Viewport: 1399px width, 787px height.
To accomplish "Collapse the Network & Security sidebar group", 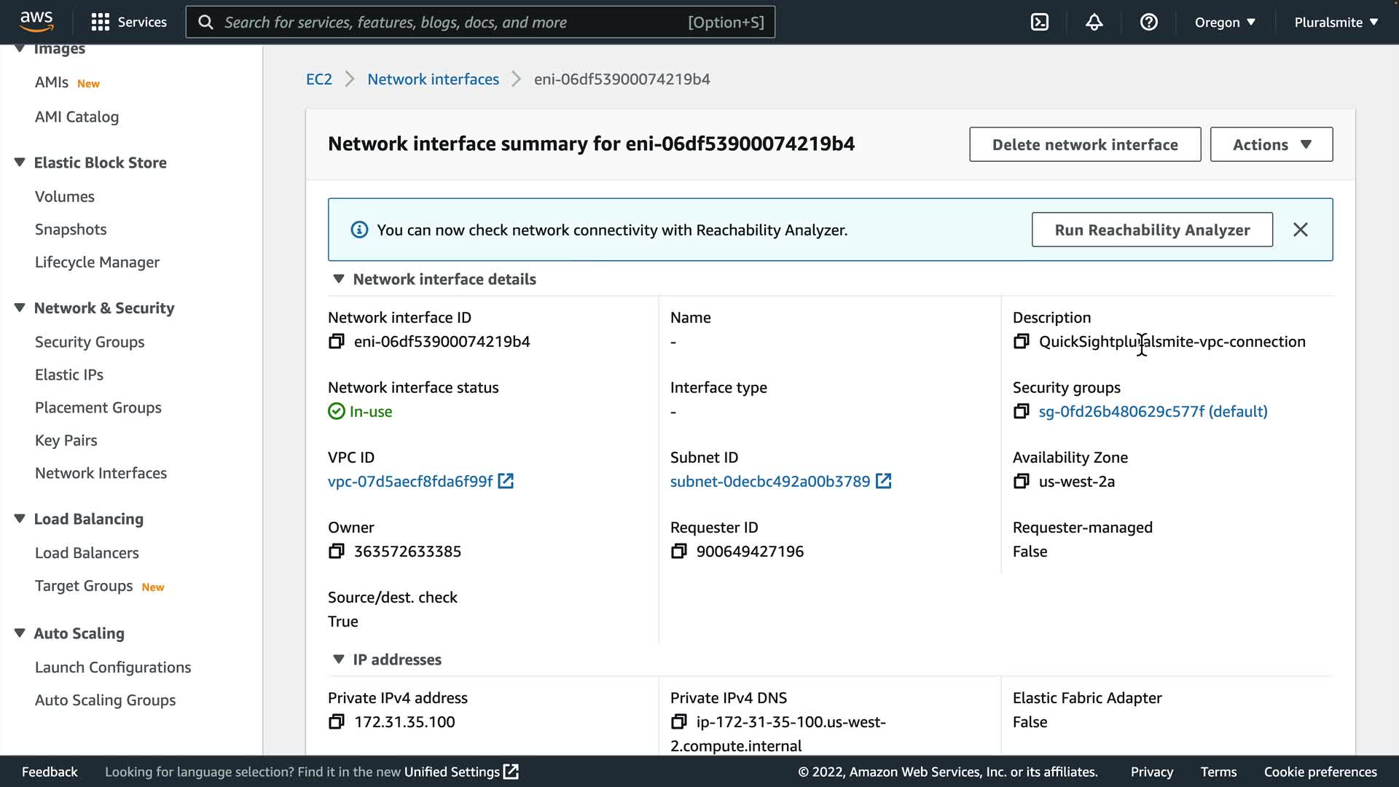I will point(20,308).
